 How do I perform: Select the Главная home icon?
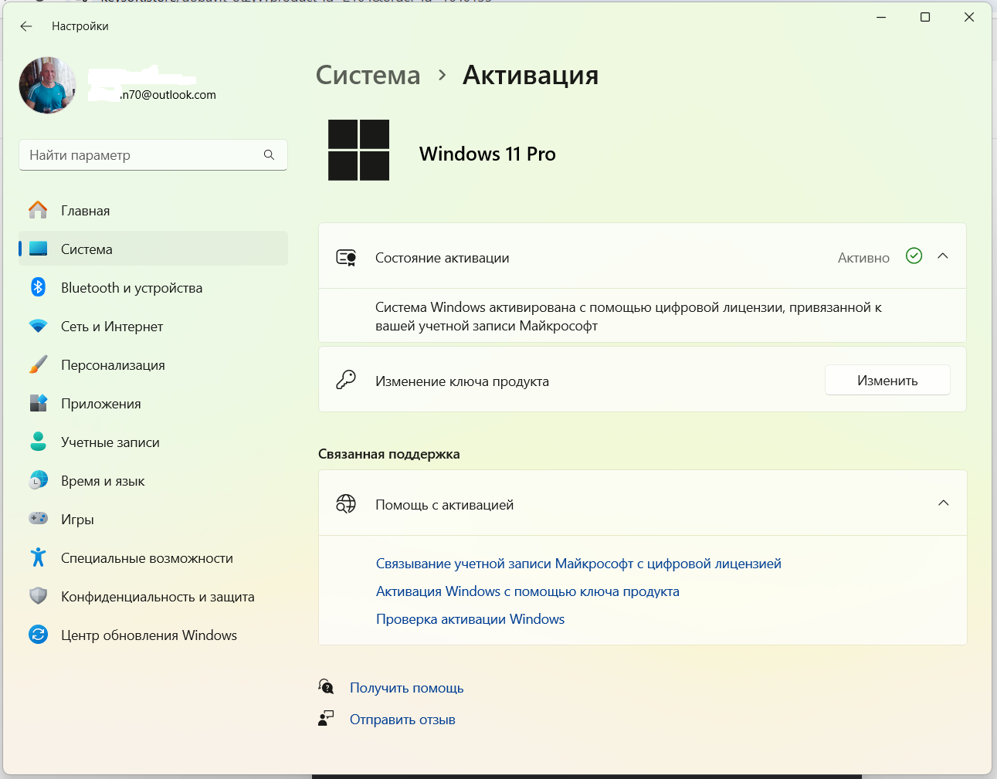tap(38, 210)
